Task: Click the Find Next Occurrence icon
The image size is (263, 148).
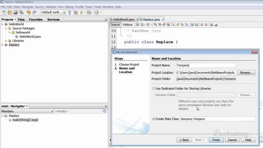Action: coord(164,25)
